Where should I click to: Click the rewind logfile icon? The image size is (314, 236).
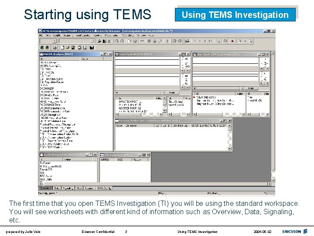point(195,41)
